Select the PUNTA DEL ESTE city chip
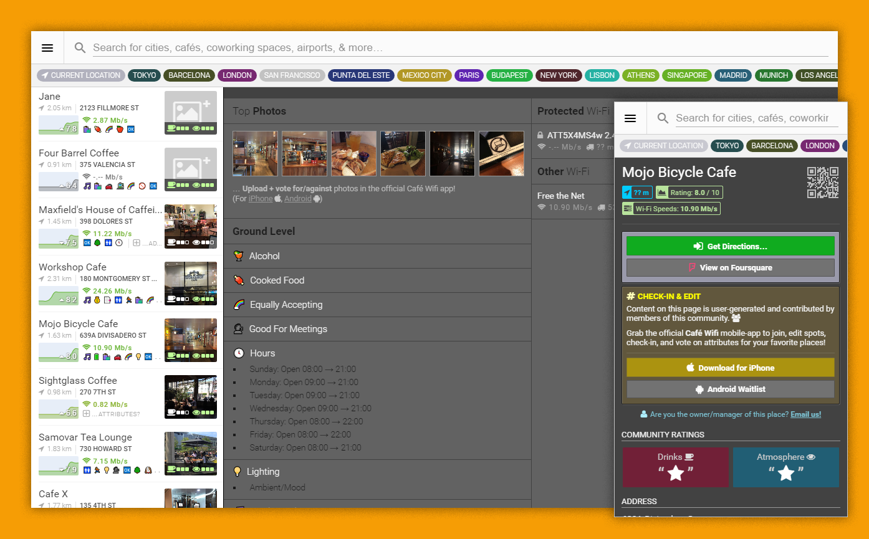Viewport: 869px width, 539px height. [361, 75]
